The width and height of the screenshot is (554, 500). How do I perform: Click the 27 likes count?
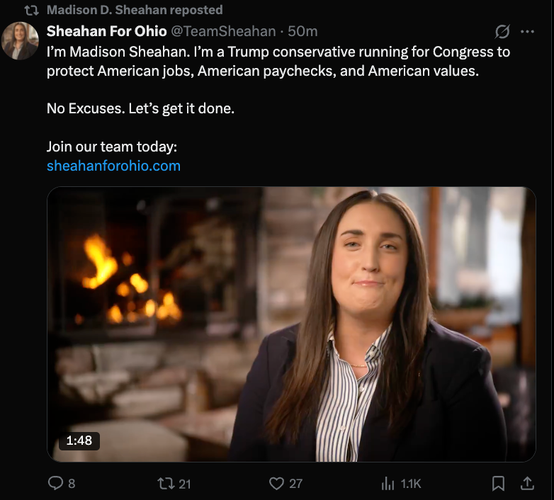click(x=295, y=484)
